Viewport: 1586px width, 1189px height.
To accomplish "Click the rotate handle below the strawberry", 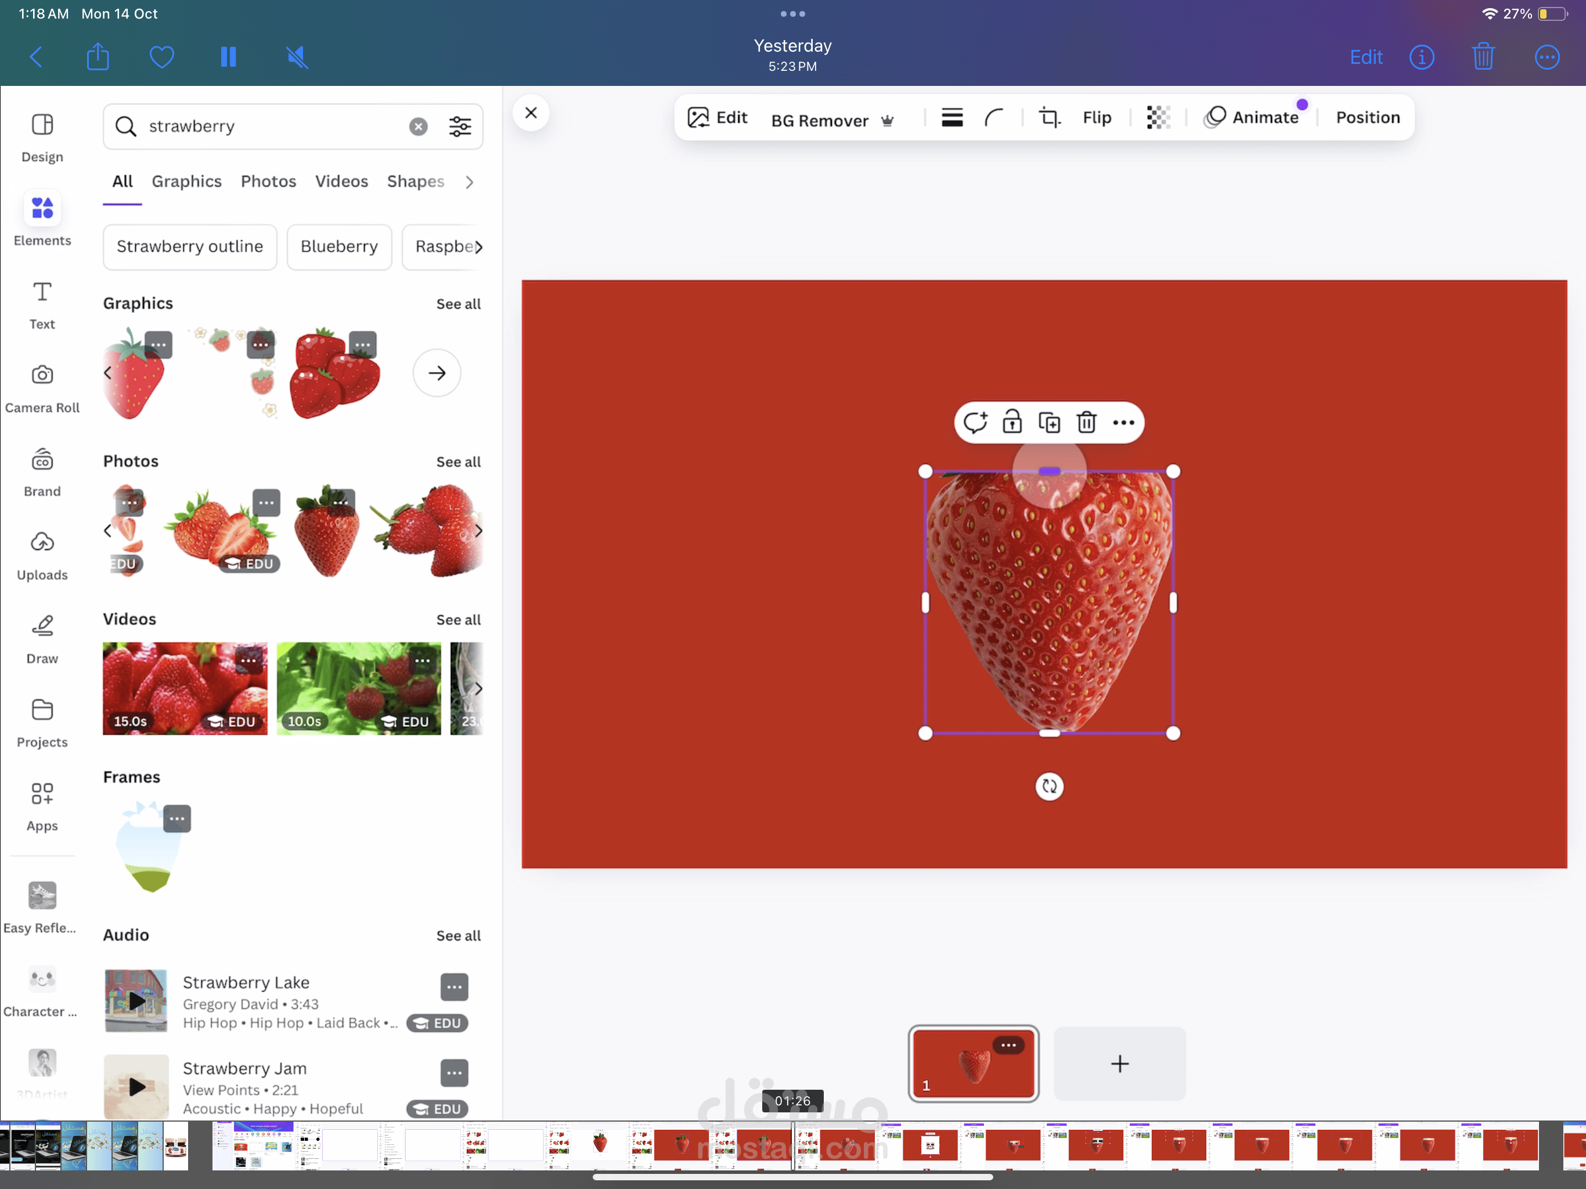I will (x=1049, y=787).
